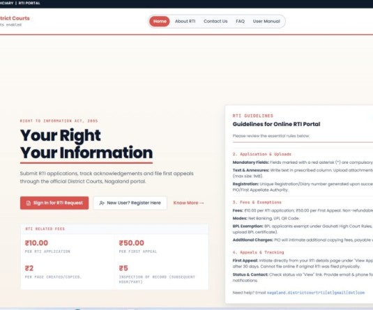Click the District Courts logo title
373x310 pixels.
15,18
